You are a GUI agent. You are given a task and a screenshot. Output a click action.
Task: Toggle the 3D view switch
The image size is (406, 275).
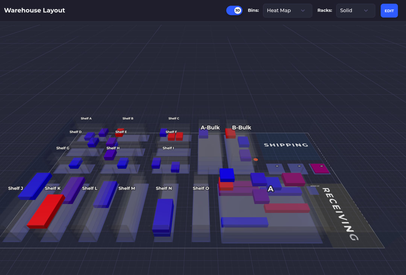pos(234,11)
